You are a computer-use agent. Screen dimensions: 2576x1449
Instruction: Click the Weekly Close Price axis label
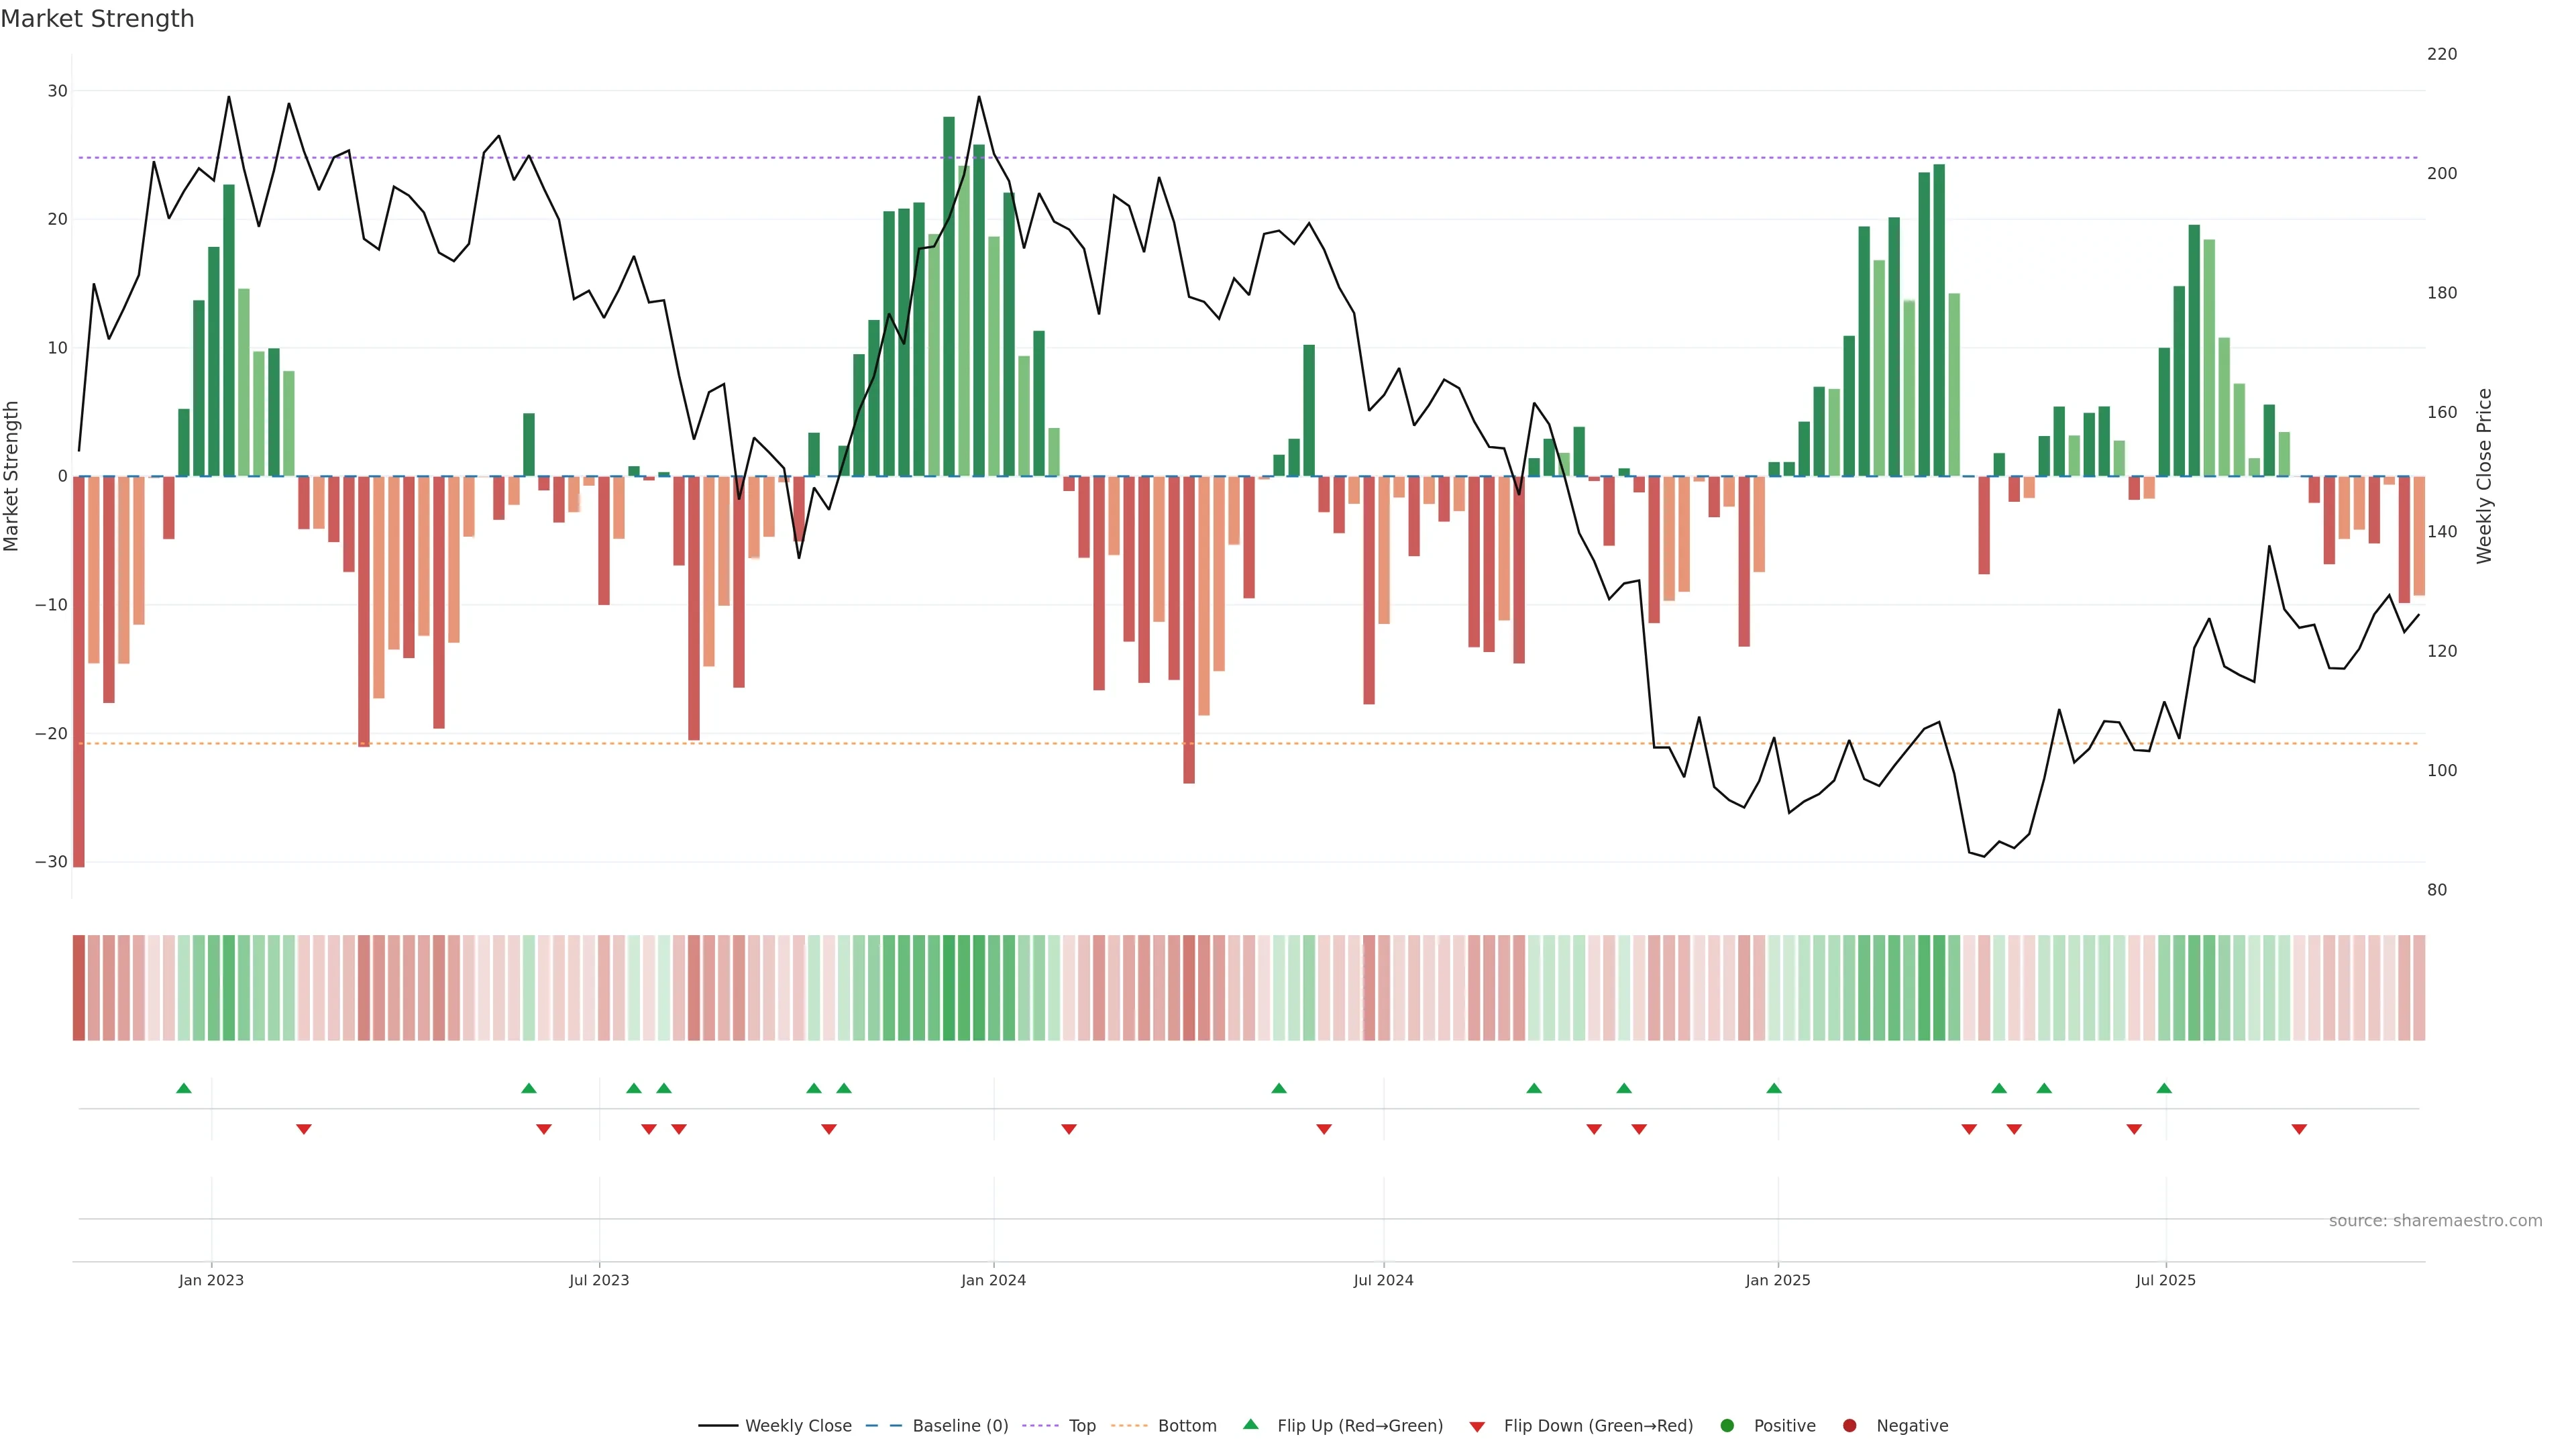pos(2485,476)
